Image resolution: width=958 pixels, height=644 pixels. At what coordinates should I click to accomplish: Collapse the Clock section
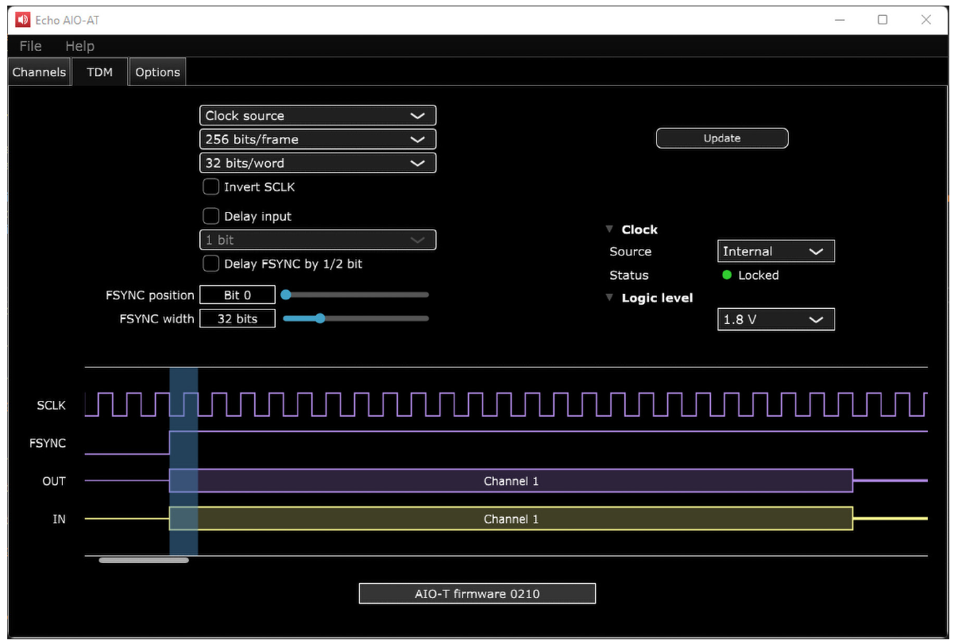(x=609, y=229)
